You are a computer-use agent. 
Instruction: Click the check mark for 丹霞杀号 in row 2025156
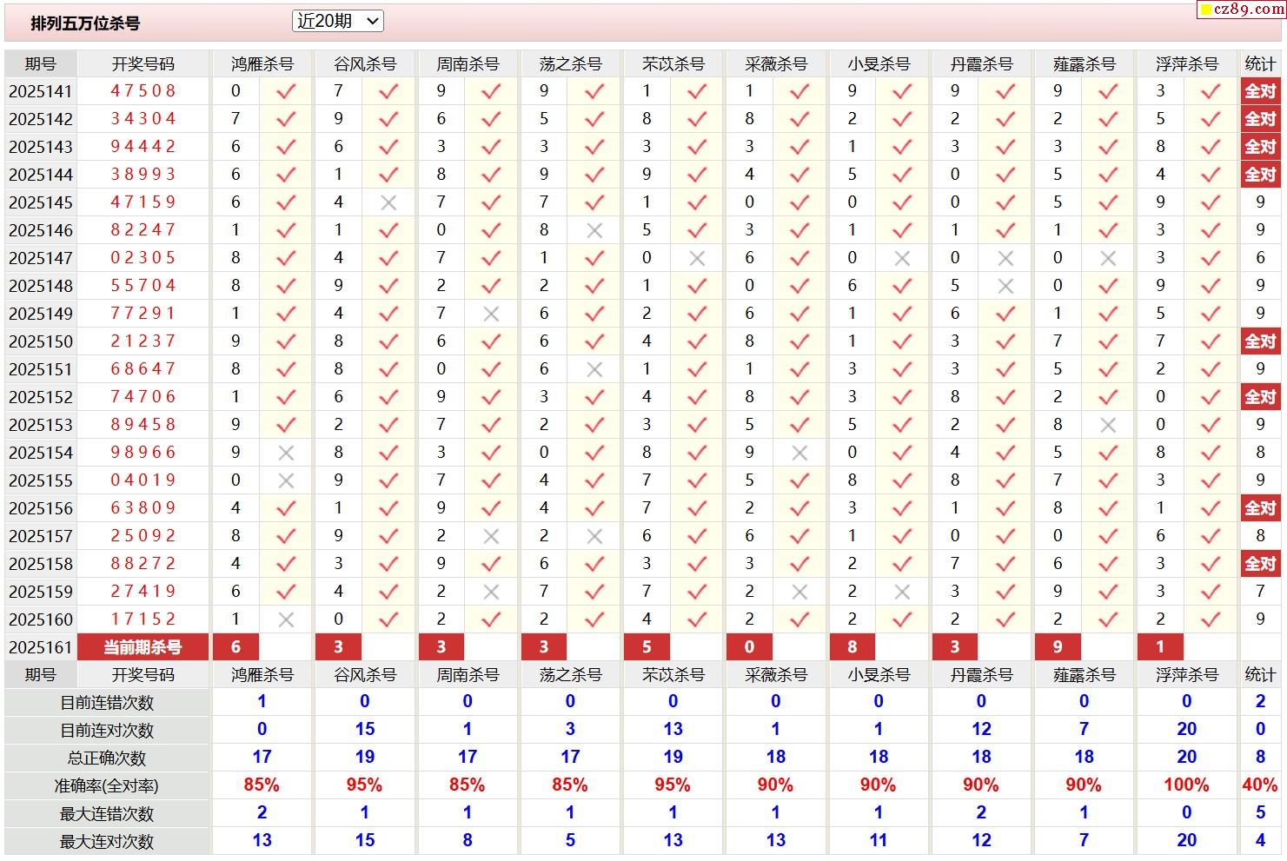[x=1005, y=507]
